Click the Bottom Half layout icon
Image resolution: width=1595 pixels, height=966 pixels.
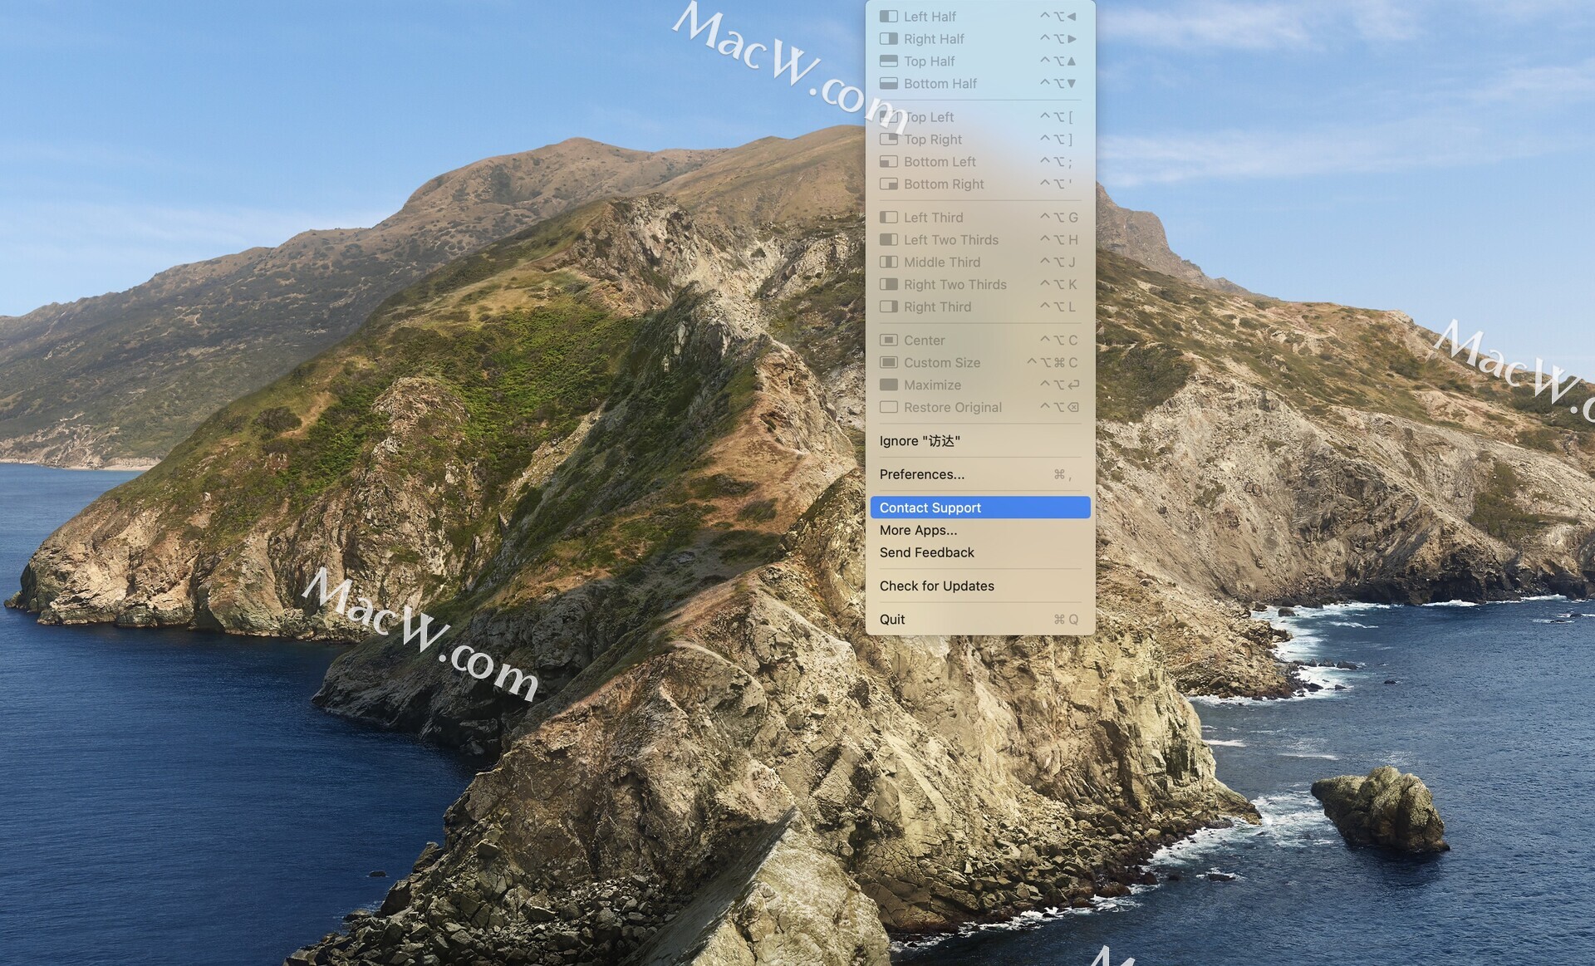[x=888, y=84]
